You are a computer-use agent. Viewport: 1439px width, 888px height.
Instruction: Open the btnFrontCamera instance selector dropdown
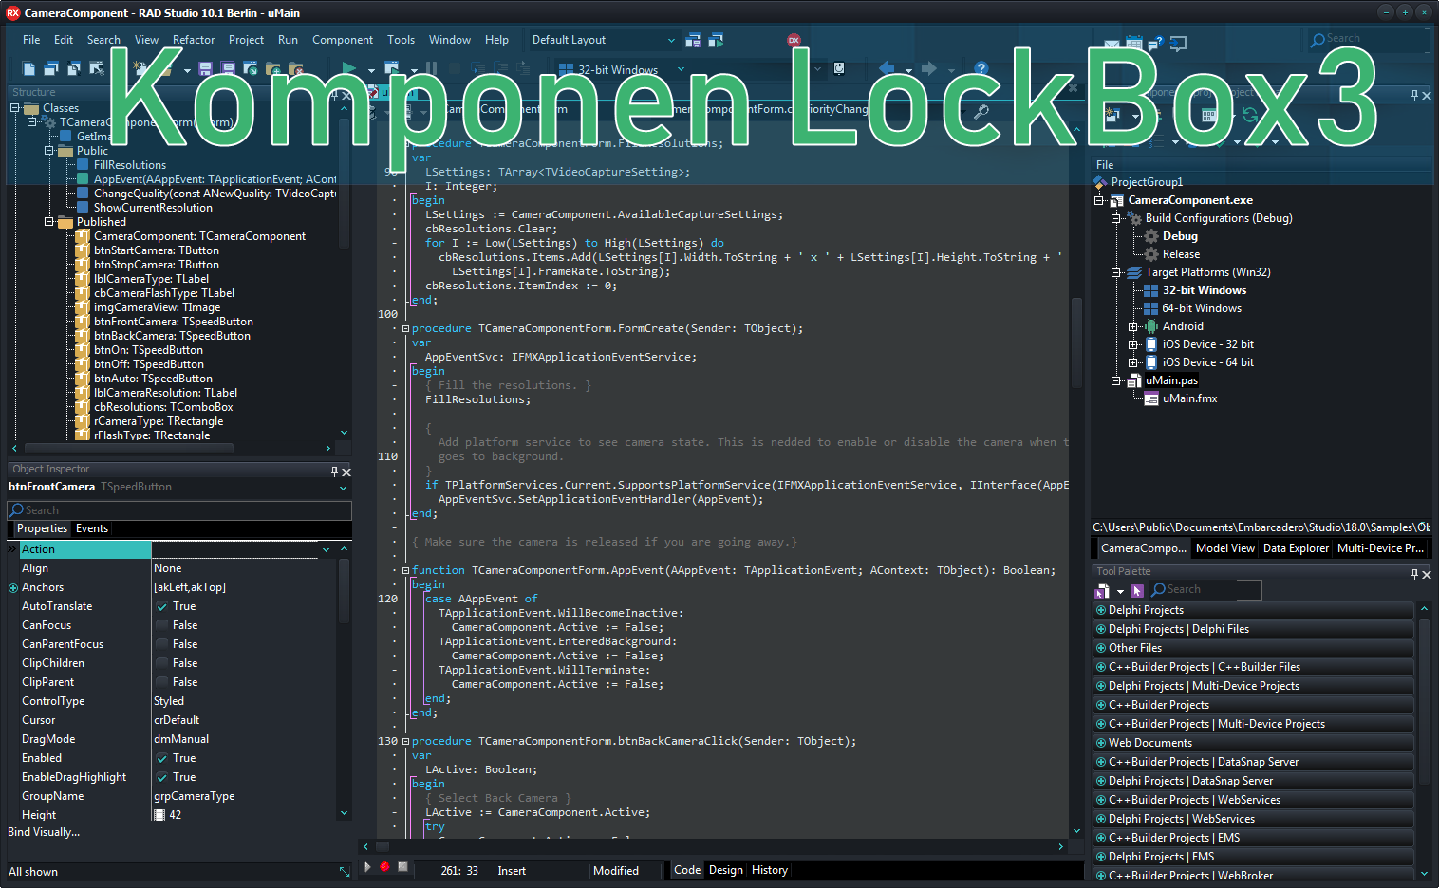[x=343, y=488]
